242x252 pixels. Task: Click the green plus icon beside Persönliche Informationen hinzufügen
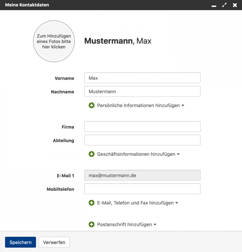[x=91, y=105]
